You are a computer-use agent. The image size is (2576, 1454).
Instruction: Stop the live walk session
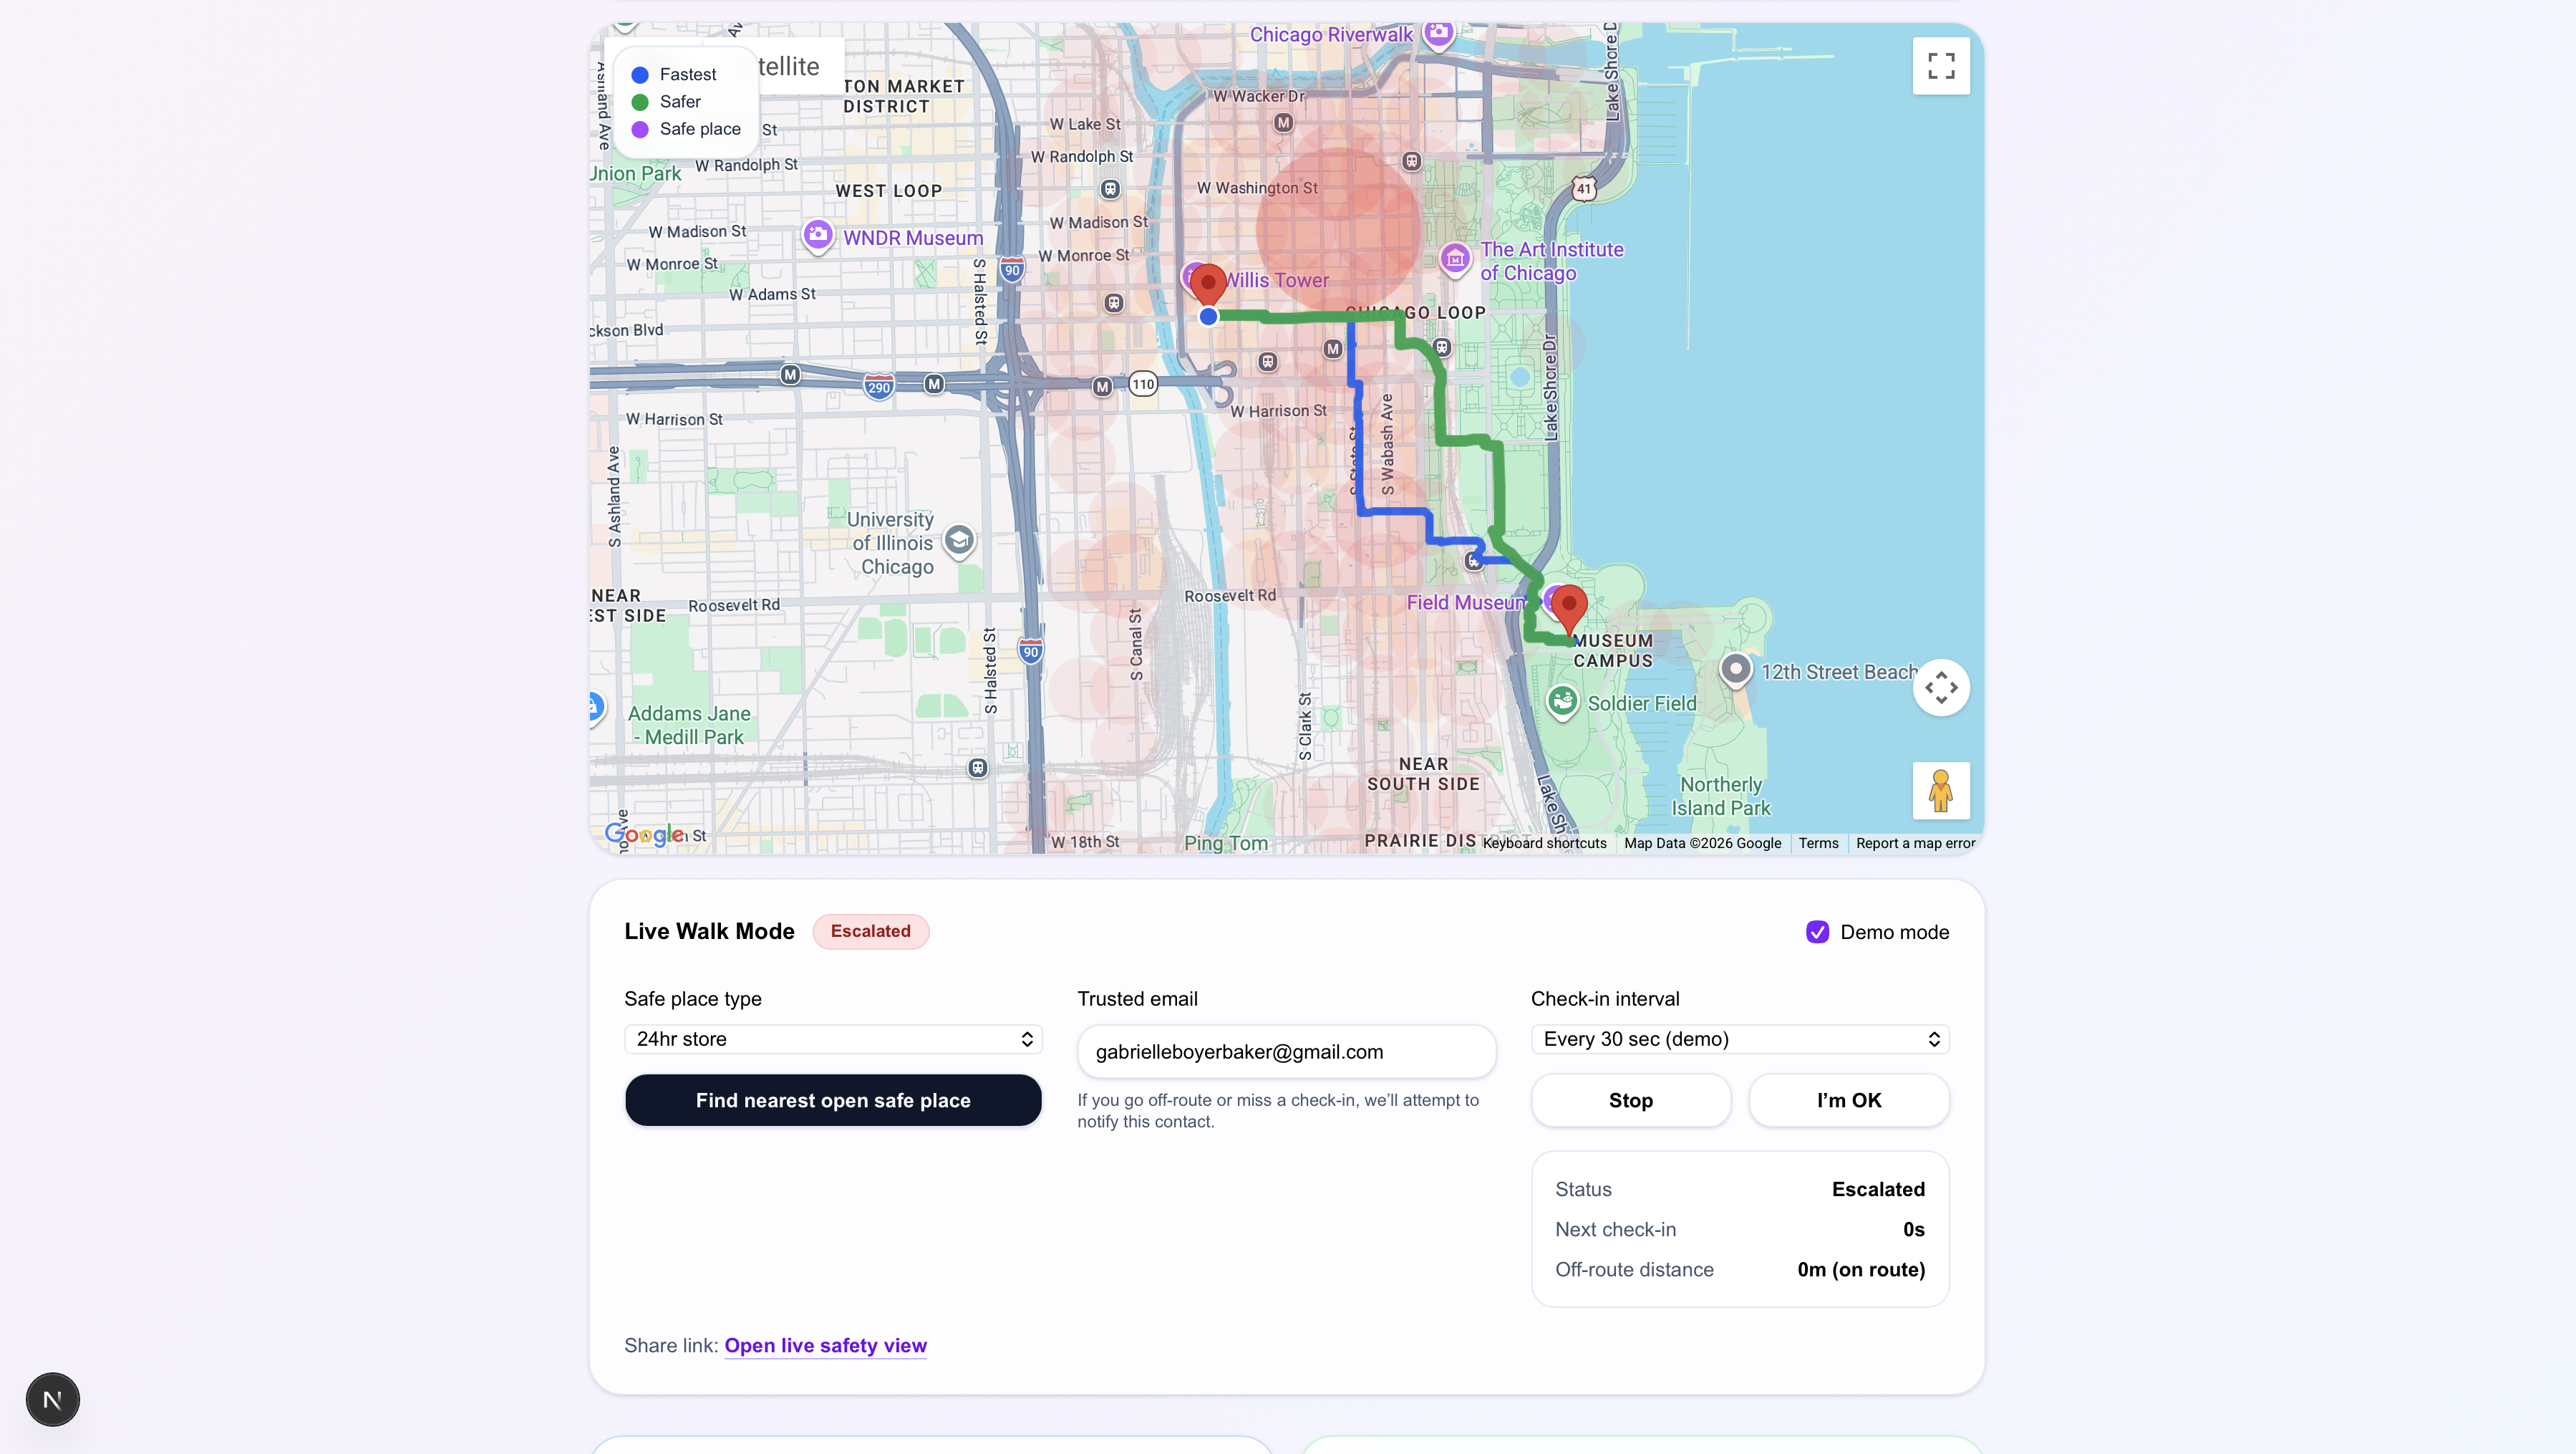click(x=1630, y=1099)
